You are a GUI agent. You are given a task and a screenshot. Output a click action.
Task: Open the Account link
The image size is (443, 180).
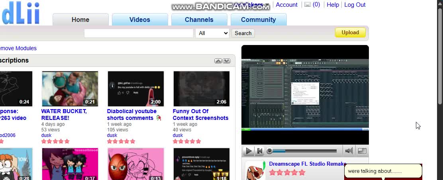[286, 5]
